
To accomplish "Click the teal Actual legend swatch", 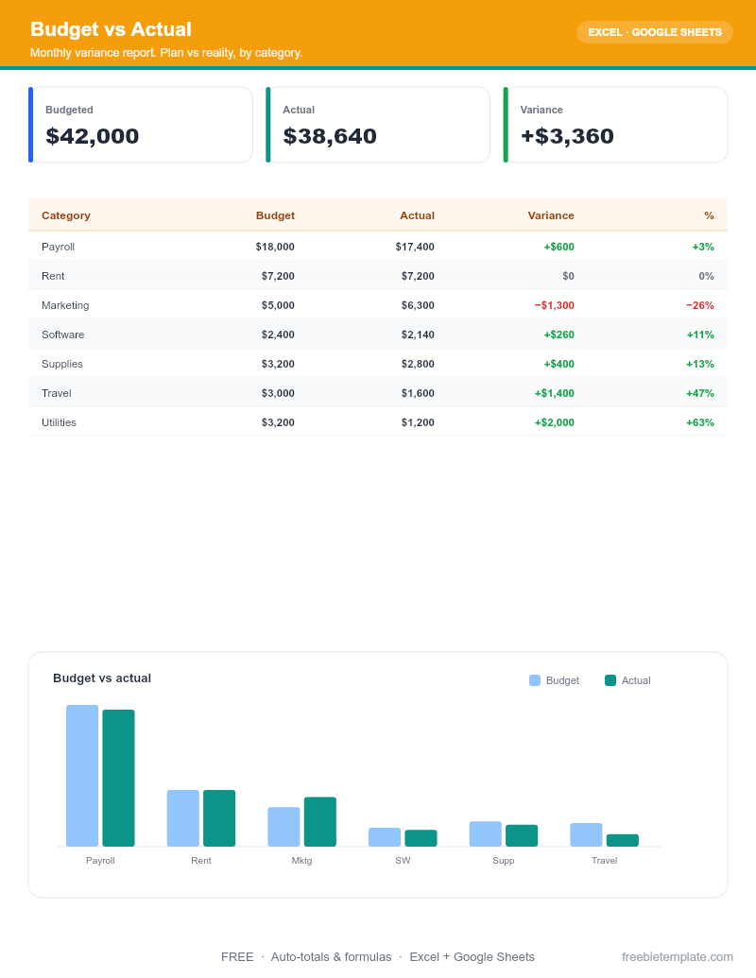I will (610, 680).
